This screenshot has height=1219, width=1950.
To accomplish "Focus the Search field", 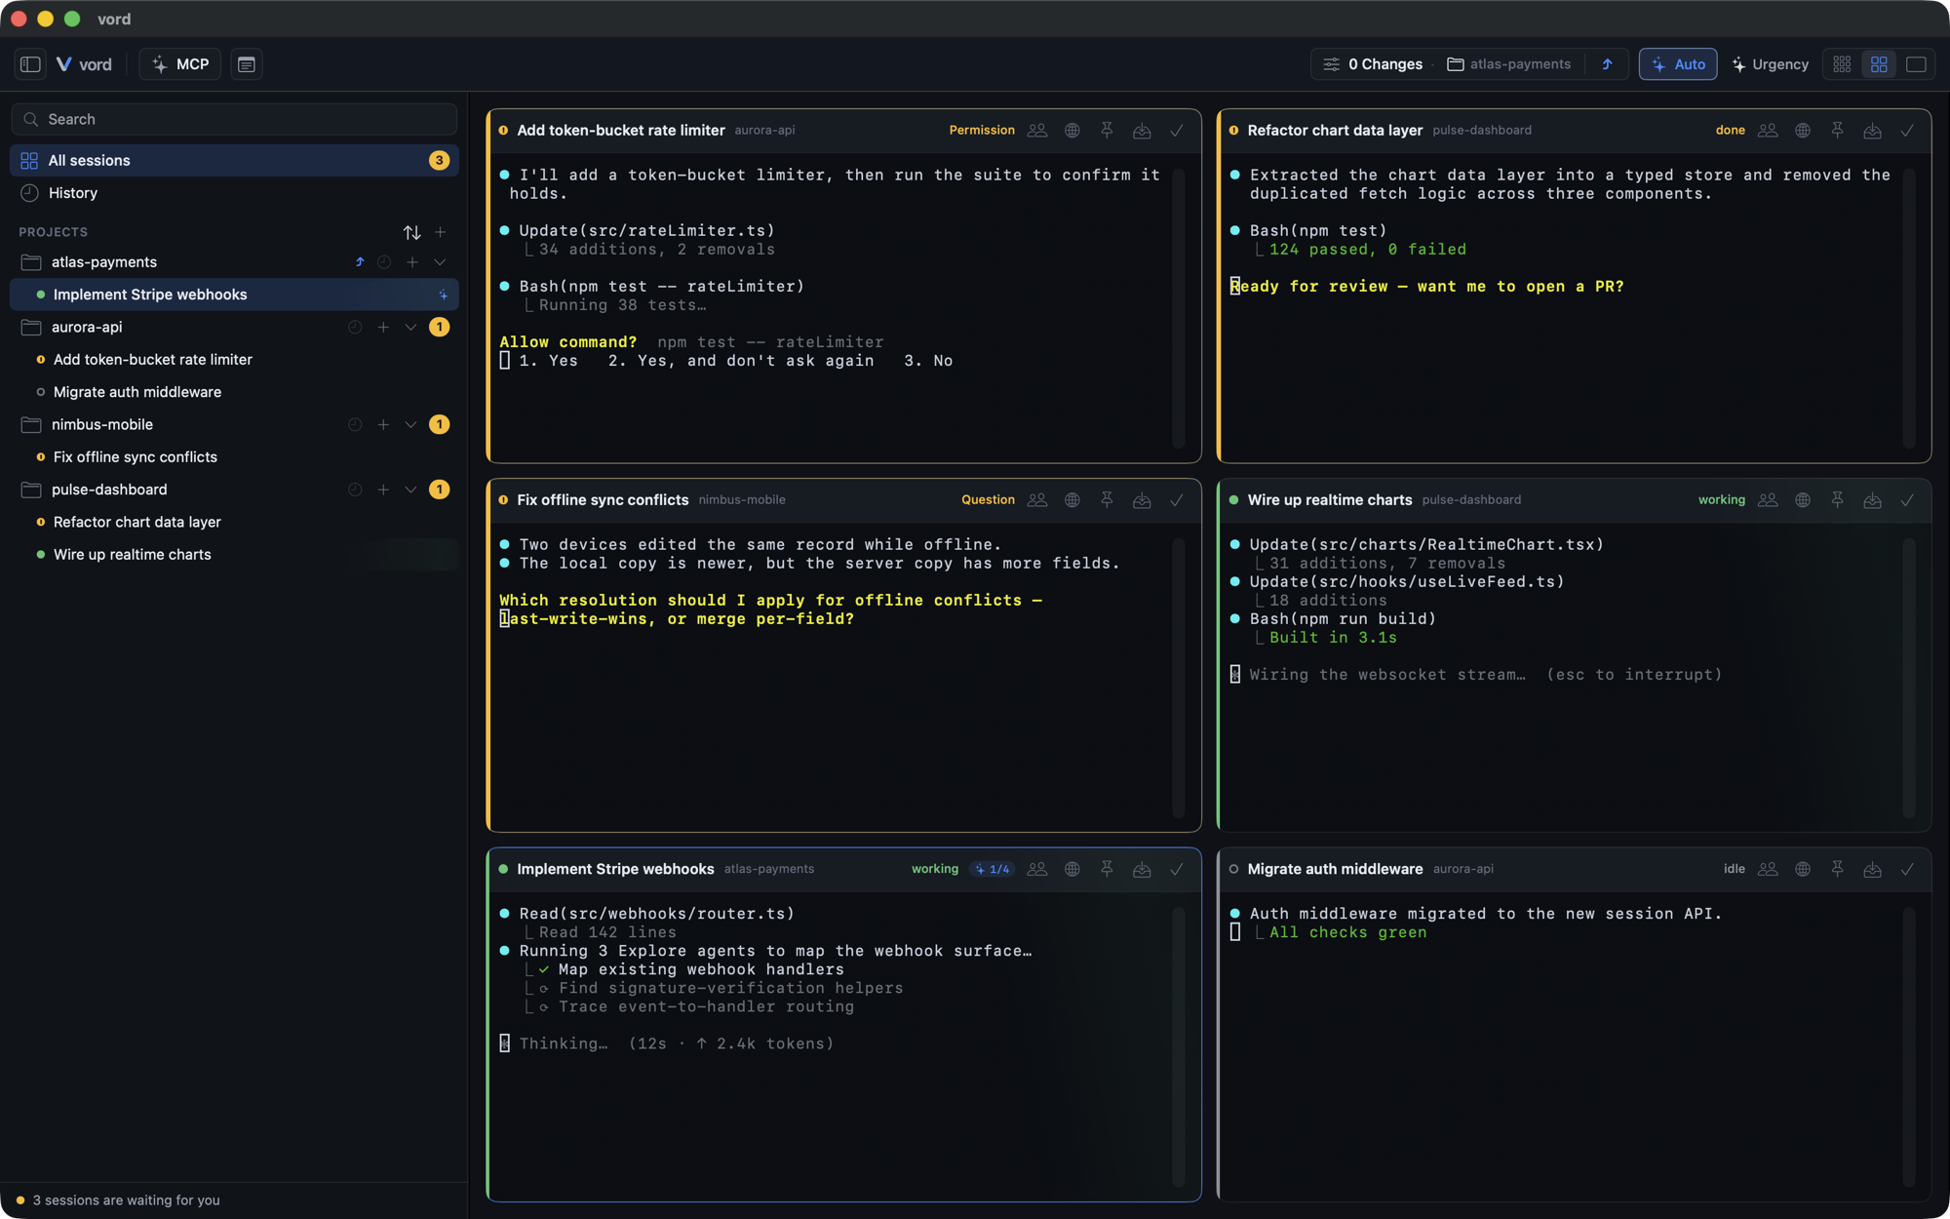I will (x=234, y=119).
